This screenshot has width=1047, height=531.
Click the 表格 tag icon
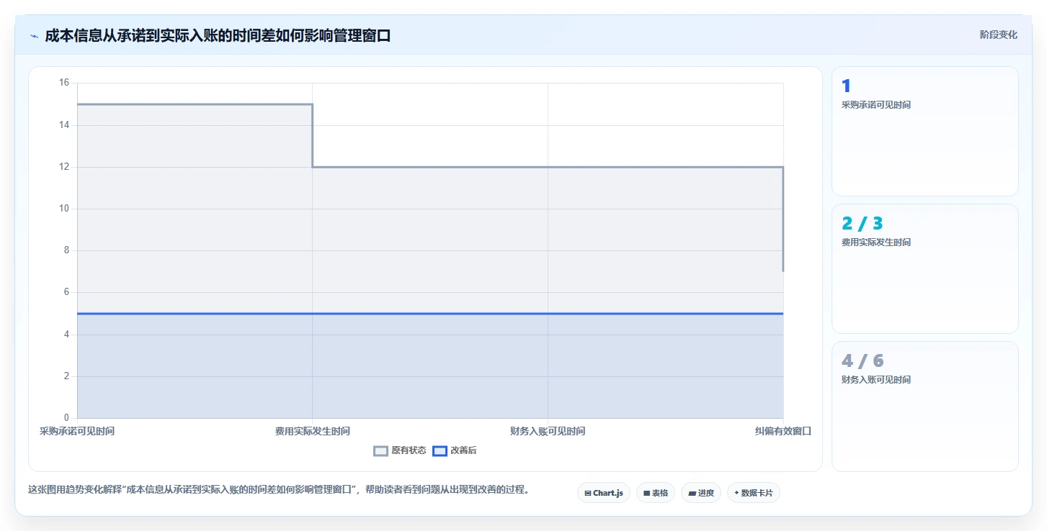[646, 494]
